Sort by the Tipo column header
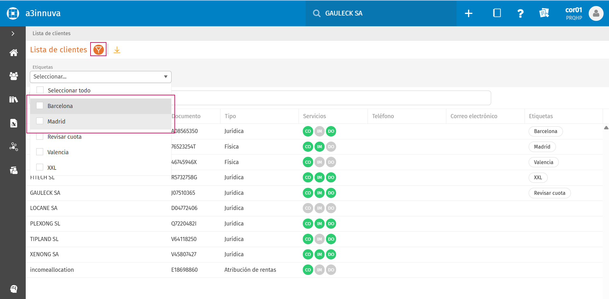The height and width of the screenshot is (299, 609). (230, 116)
